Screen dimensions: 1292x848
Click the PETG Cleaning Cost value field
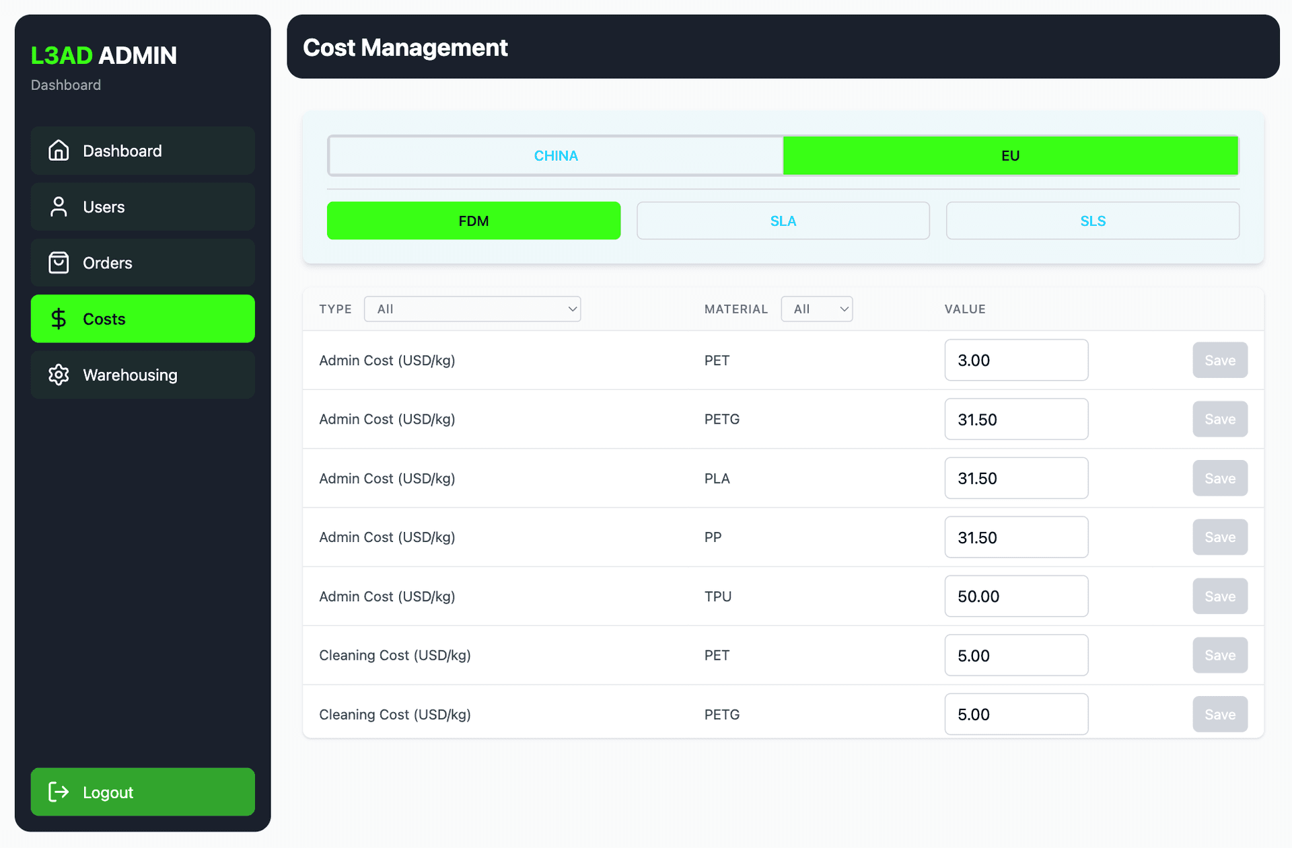click(x=1016, y=714)
